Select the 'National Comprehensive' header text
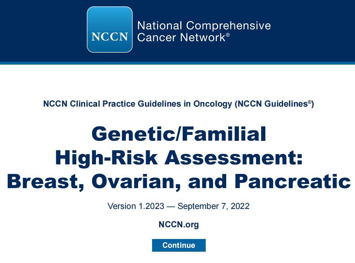Screen dimensions: 355x263 pos(204,25)
